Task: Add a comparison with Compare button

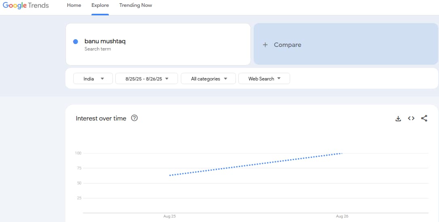Action: [346, 44]
